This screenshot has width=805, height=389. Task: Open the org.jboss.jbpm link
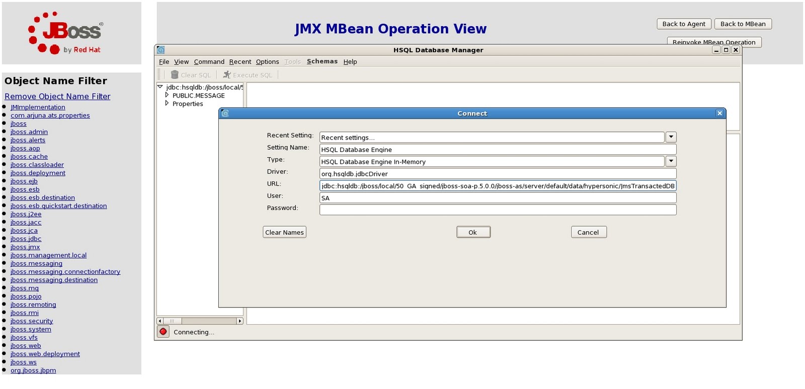pos(33,370)
